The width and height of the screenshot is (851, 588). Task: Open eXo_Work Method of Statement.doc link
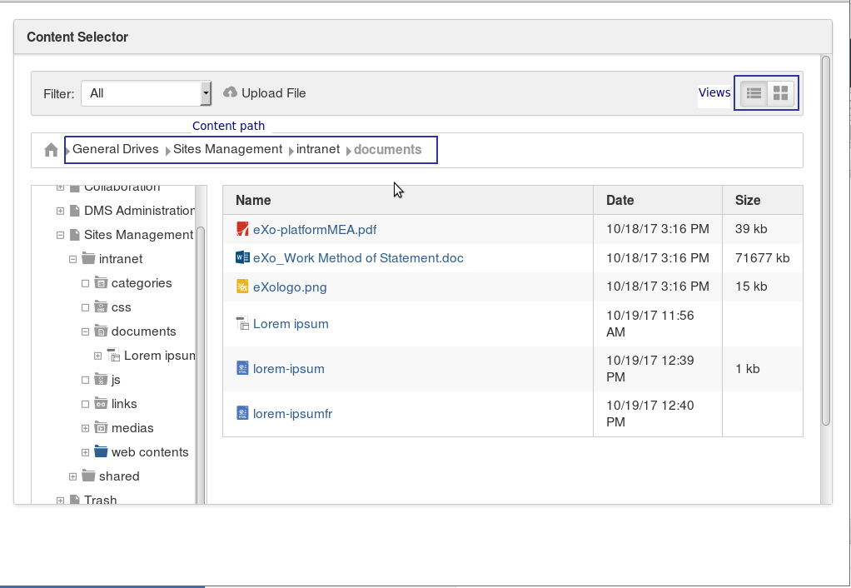pos(358,257)
